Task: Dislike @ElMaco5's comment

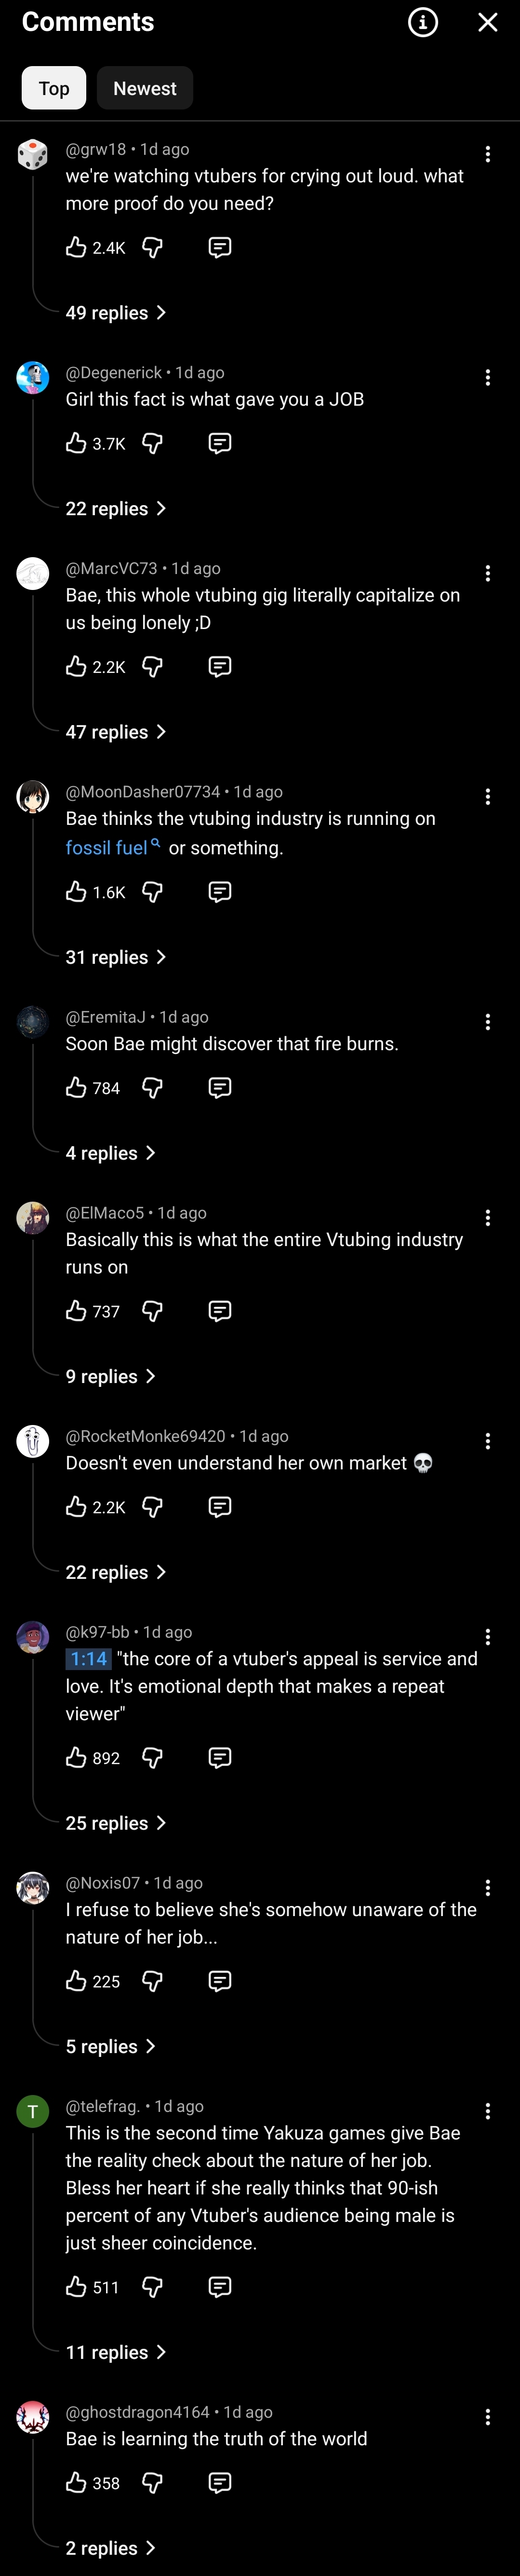Action: (x=153, y=1311)
